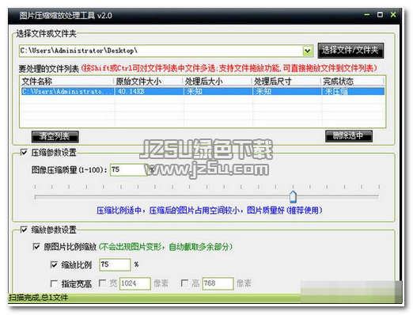Click the 缩放比例 percentage input field
The height and width of the screenshot is (315, 413).
tap(115, 264)
